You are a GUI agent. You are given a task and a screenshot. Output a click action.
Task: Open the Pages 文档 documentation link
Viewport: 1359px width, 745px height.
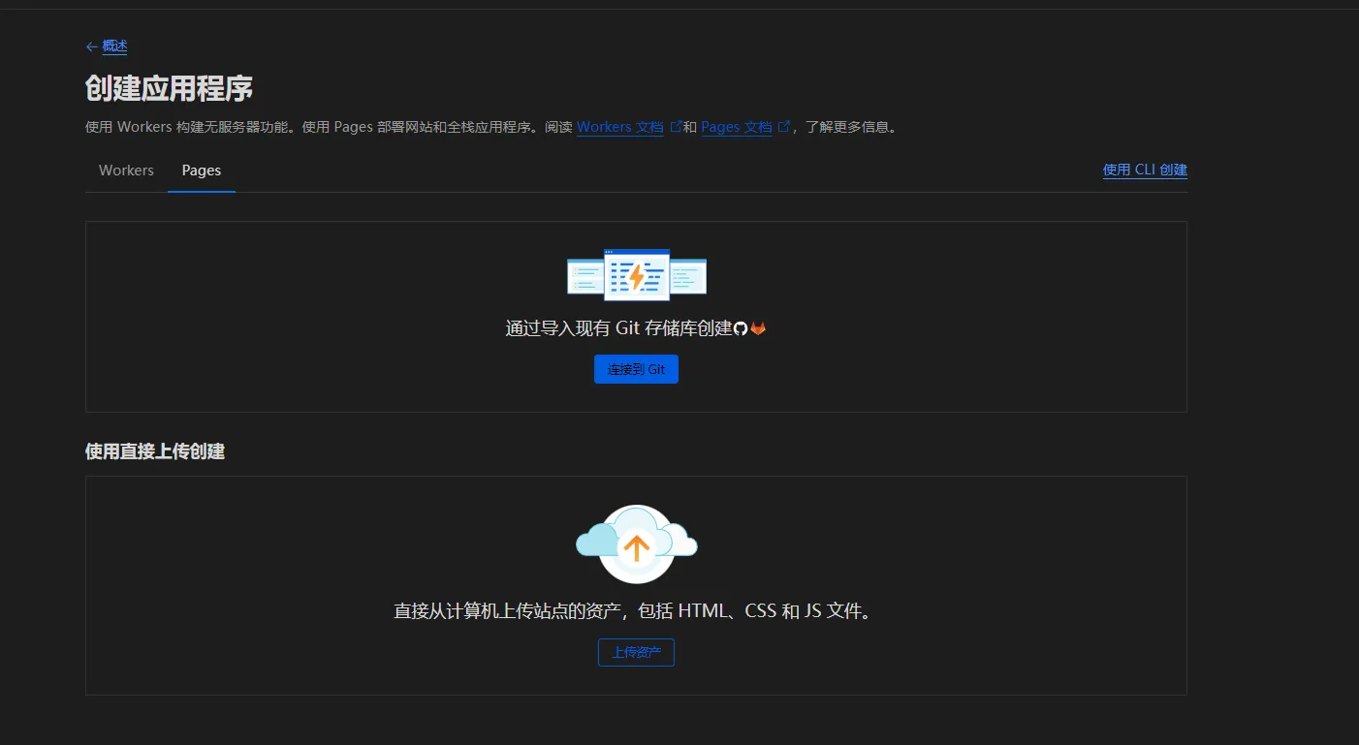[737, 127]
